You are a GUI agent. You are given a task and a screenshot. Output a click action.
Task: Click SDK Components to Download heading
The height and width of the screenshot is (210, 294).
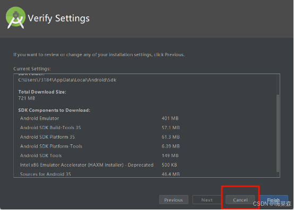pos(54,110)
